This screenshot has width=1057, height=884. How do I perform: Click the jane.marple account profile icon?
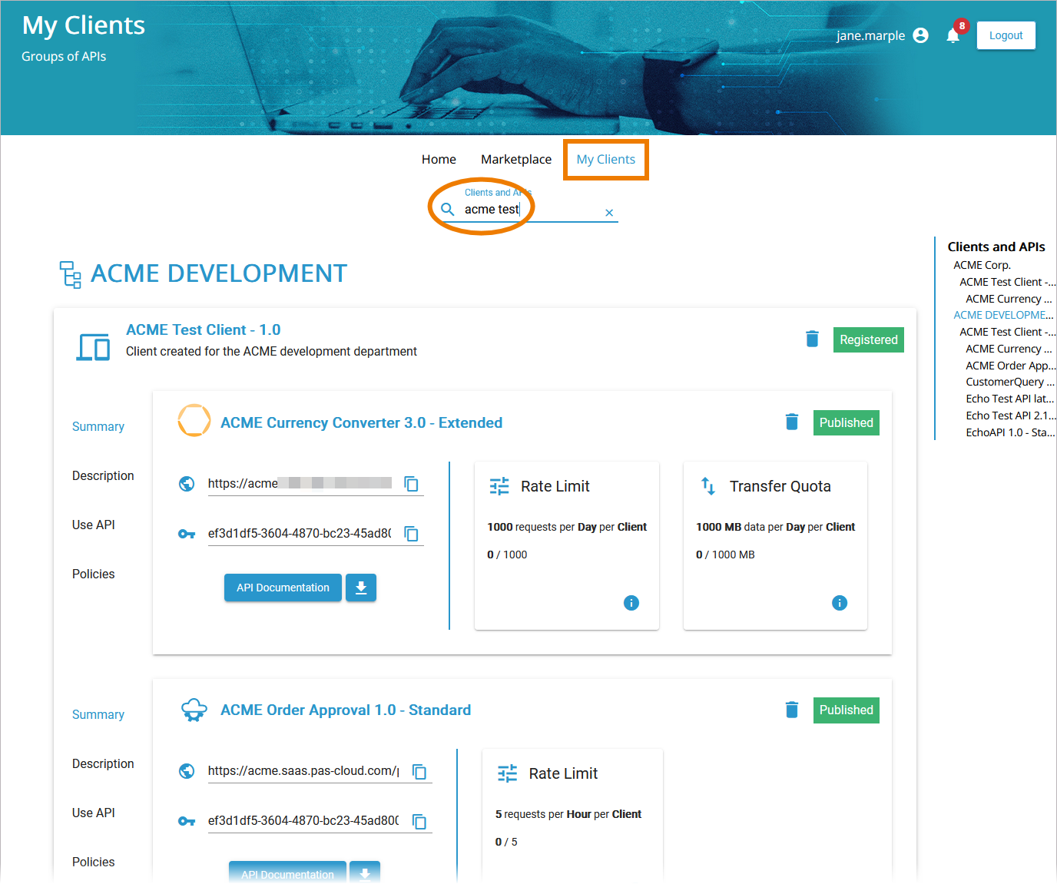coord(919,35)
